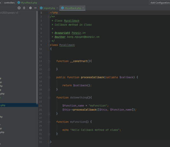Click fold end marker at line 26
The height and width of the screenshot is (147, 170).
pos(49,114)
